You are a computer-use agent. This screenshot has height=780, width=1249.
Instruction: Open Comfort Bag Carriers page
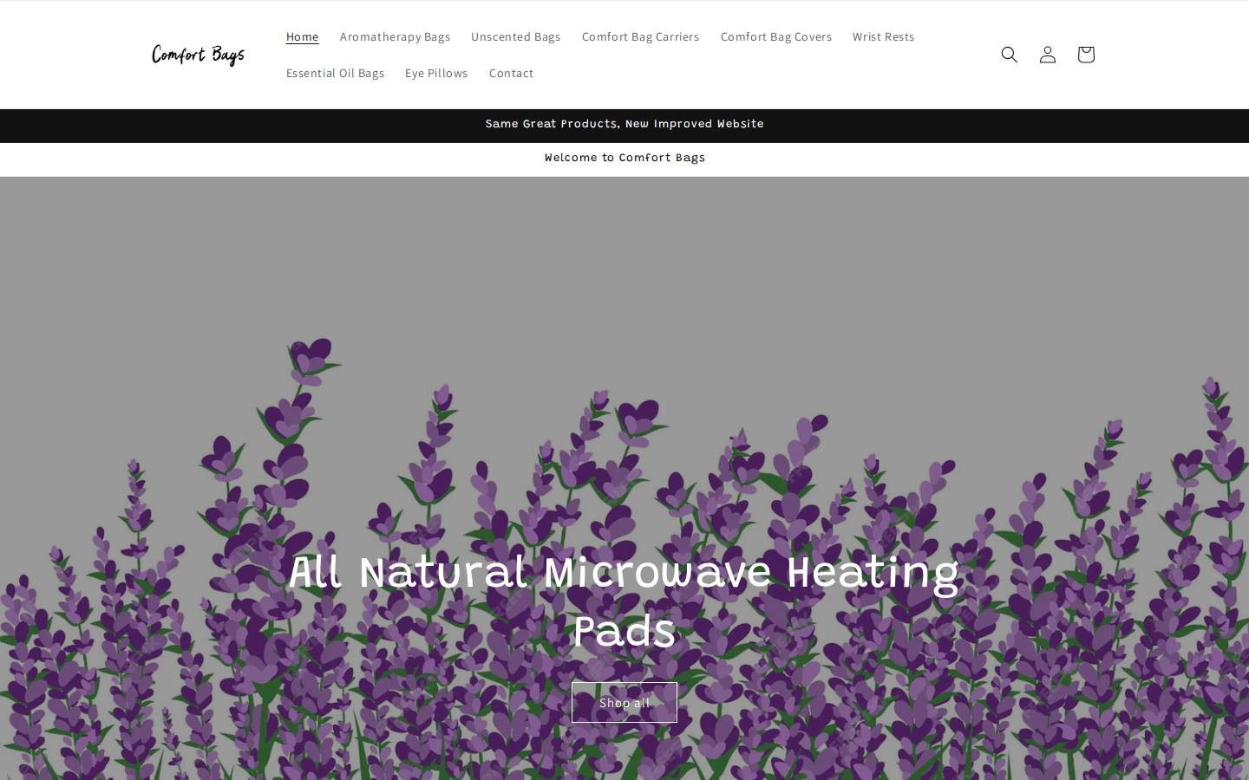click(640, 36)
